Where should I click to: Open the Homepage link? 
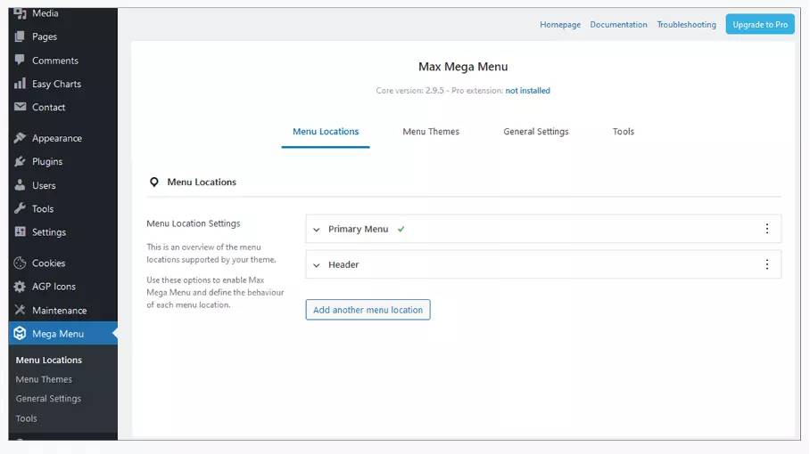560,24
